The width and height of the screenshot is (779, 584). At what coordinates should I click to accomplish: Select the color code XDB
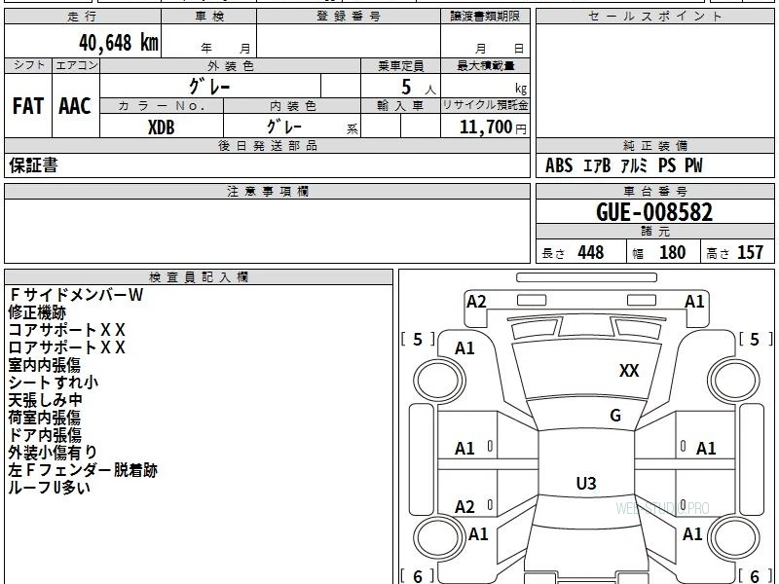pos(162,128)
